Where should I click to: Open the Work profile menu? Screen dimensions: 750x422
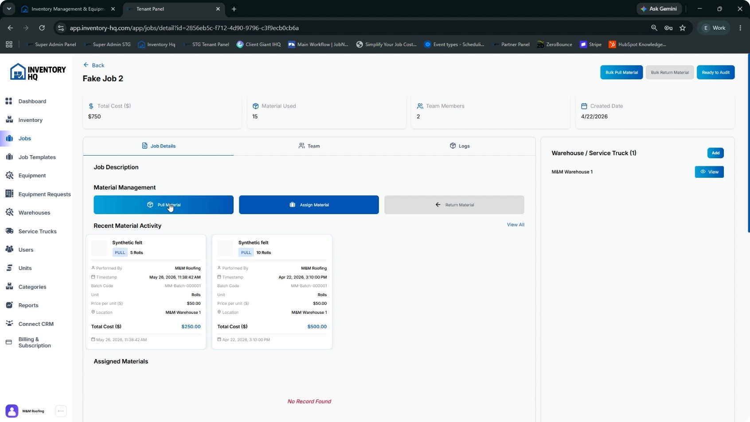point(714,27)
